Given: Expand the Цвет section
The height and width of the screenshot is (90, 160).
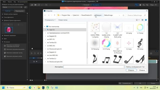Looking at the screenshot, I should point(2,39).
